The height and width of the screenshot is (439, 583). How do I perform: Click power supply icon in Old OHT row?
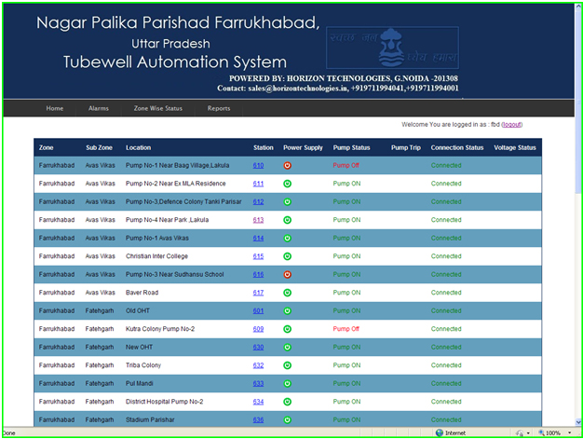pyautogui.click(x=287, y=311)
